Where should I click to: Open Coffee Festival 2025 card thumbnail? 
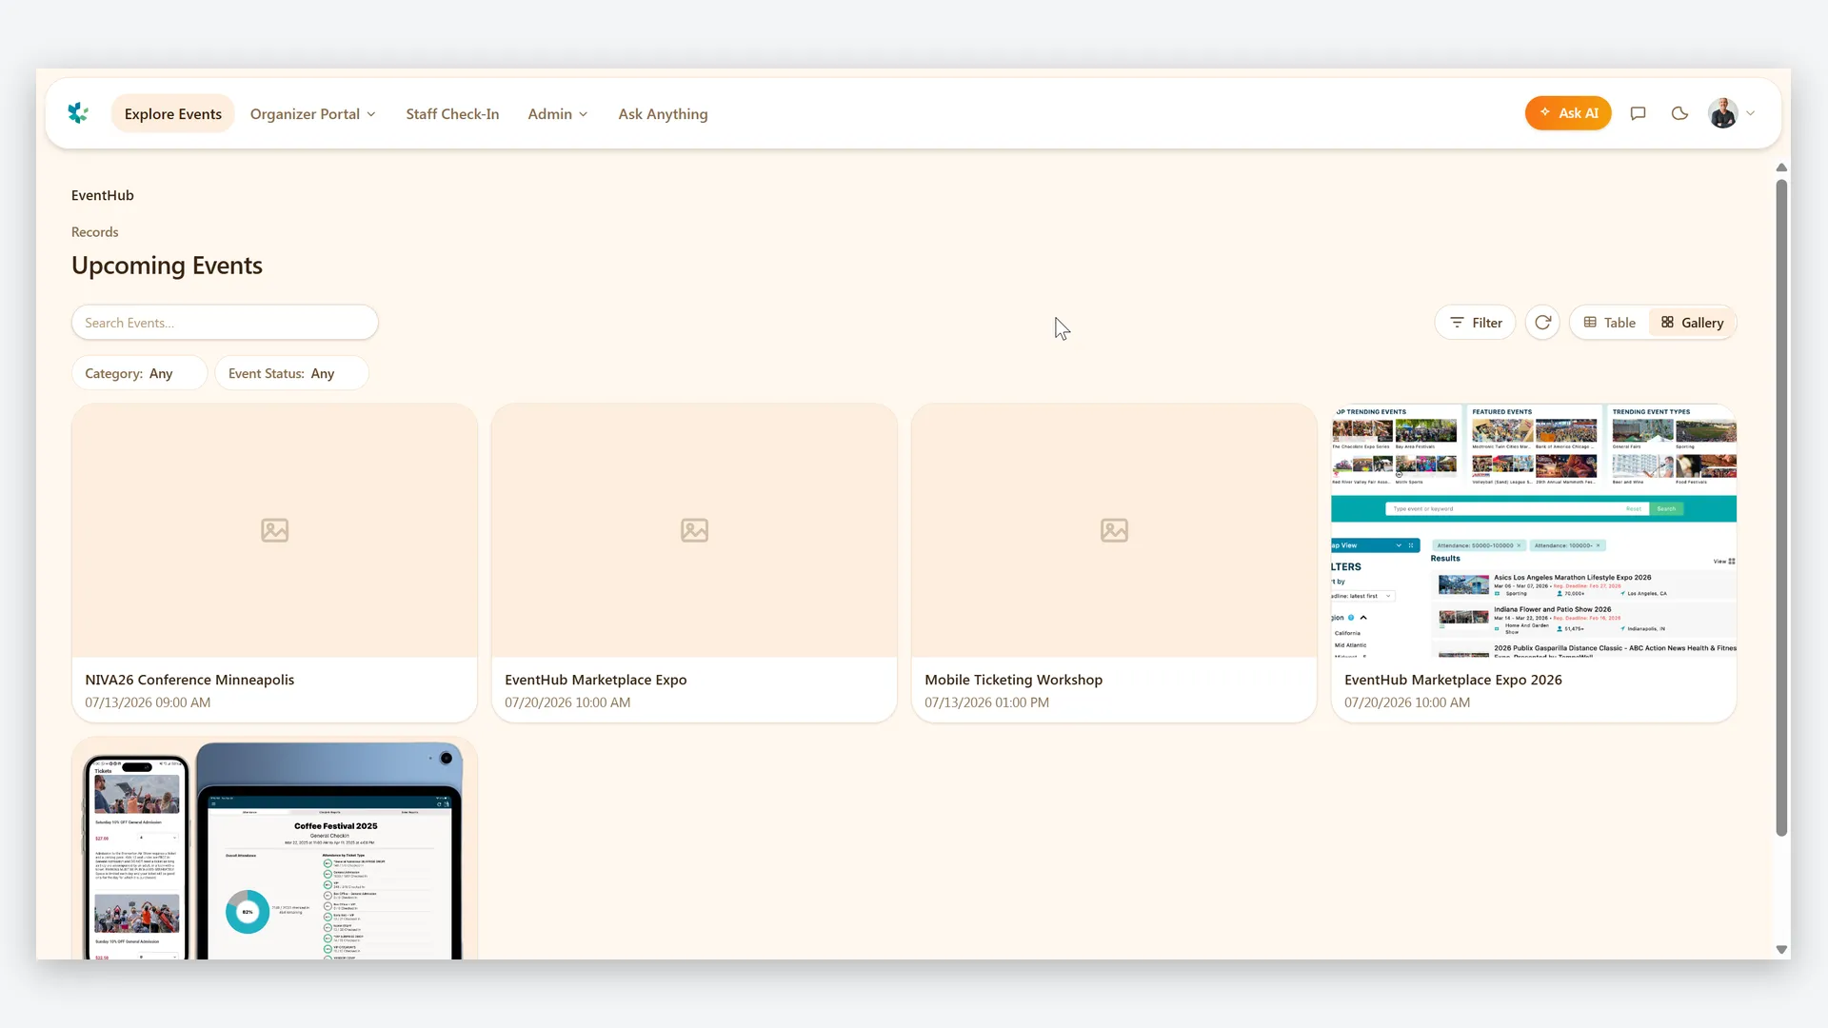[x=274, y=847]
